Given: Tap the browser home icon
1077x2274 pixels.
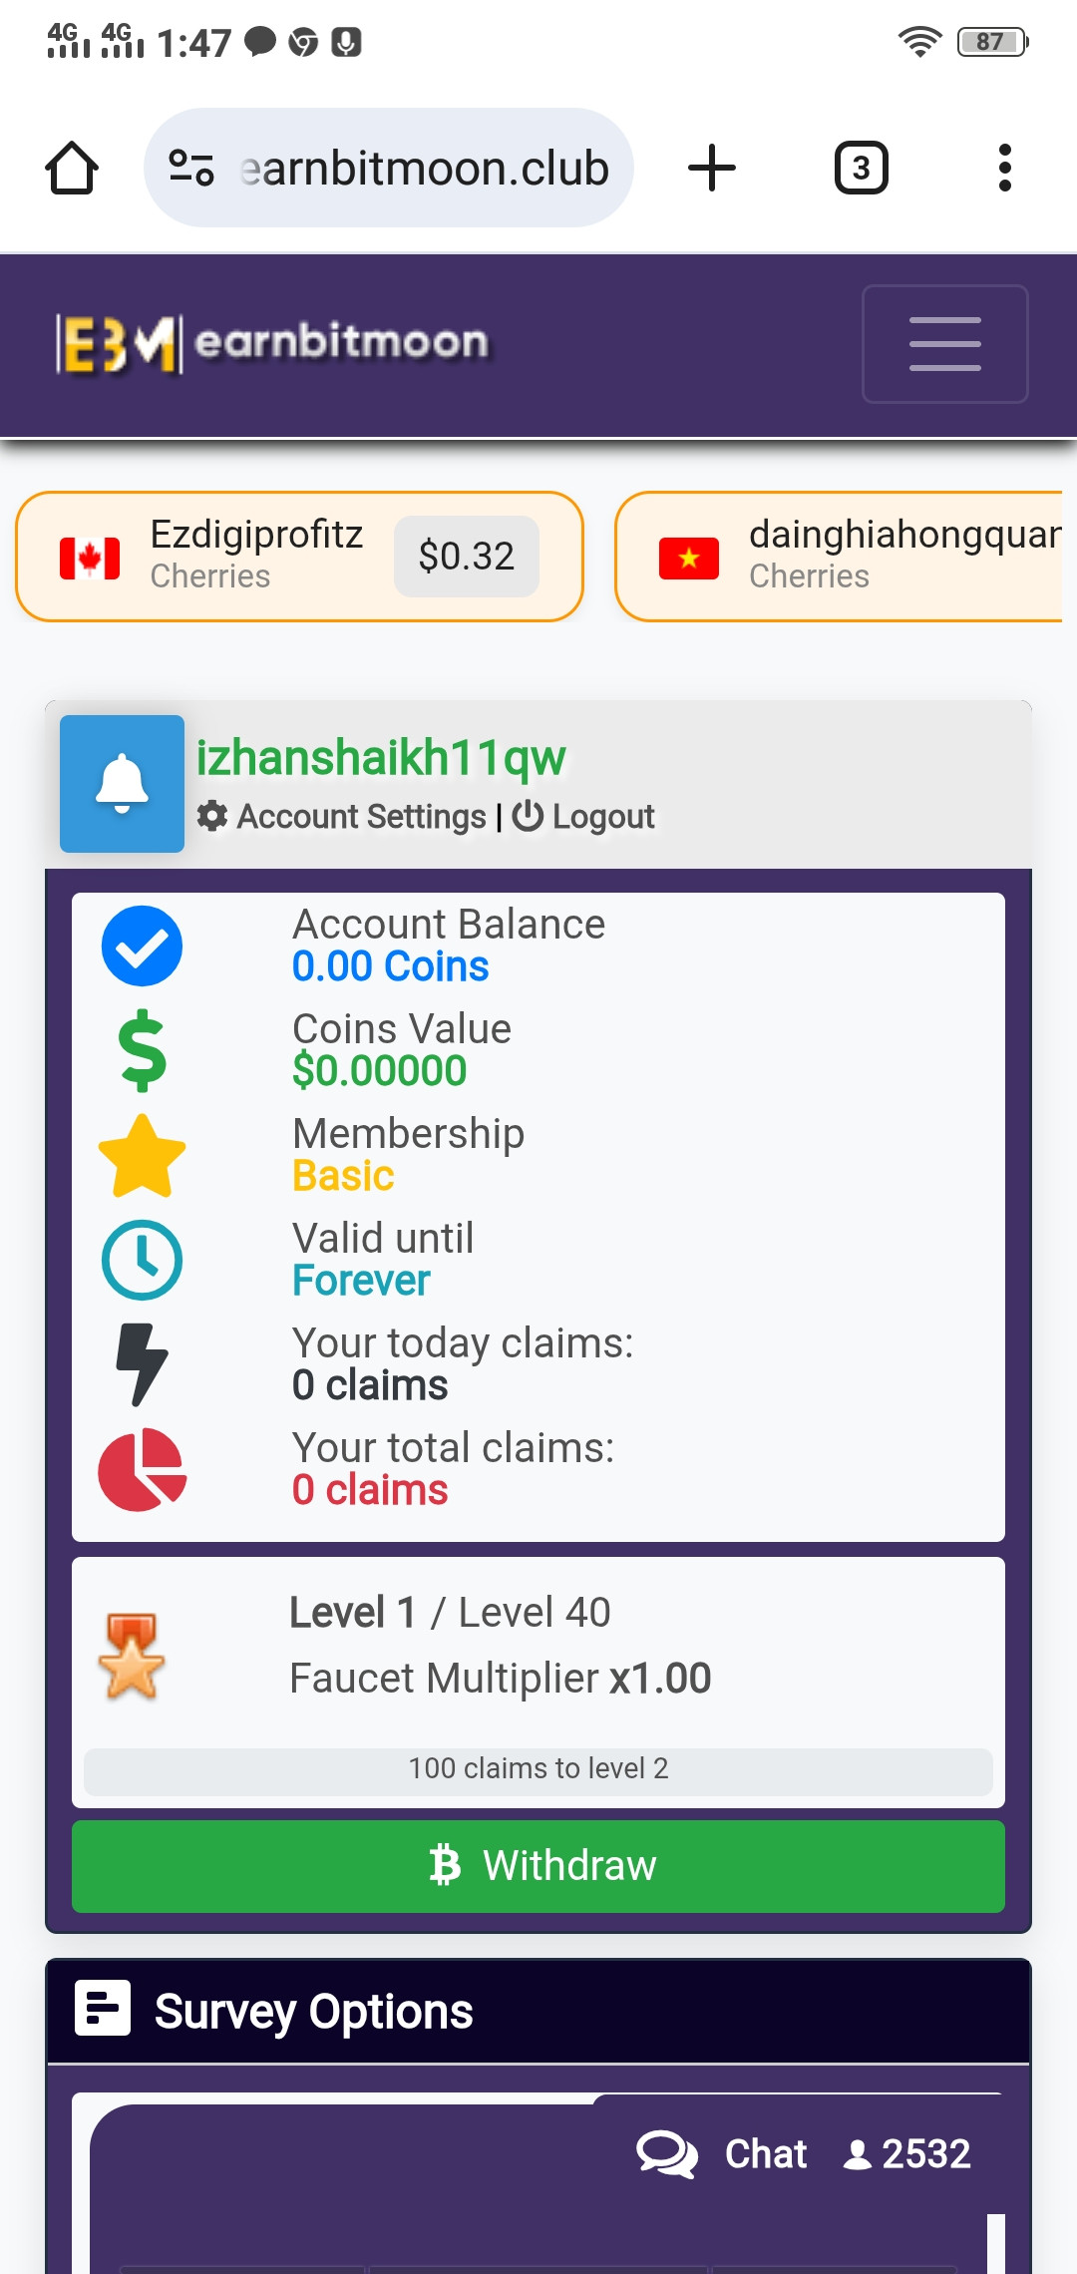Looking at the screenshot, I should coord(72,168).
